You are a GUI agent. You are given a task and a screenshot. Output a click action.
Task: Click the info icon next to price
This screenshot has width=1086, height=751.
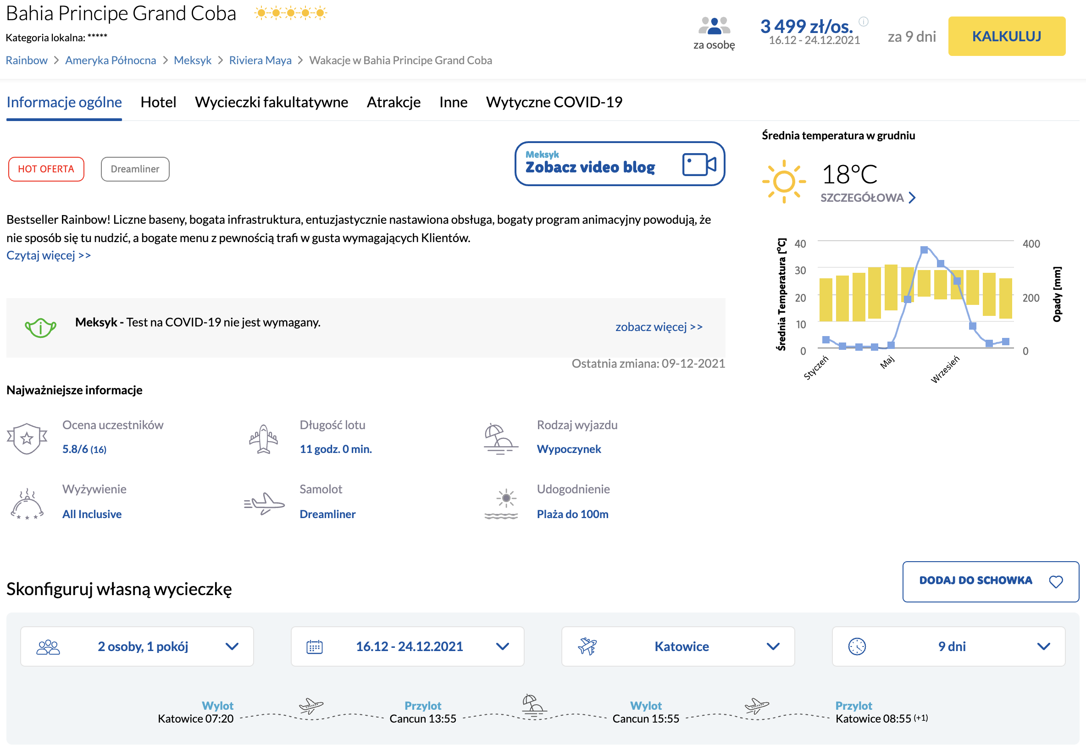[x=864, y=21]
